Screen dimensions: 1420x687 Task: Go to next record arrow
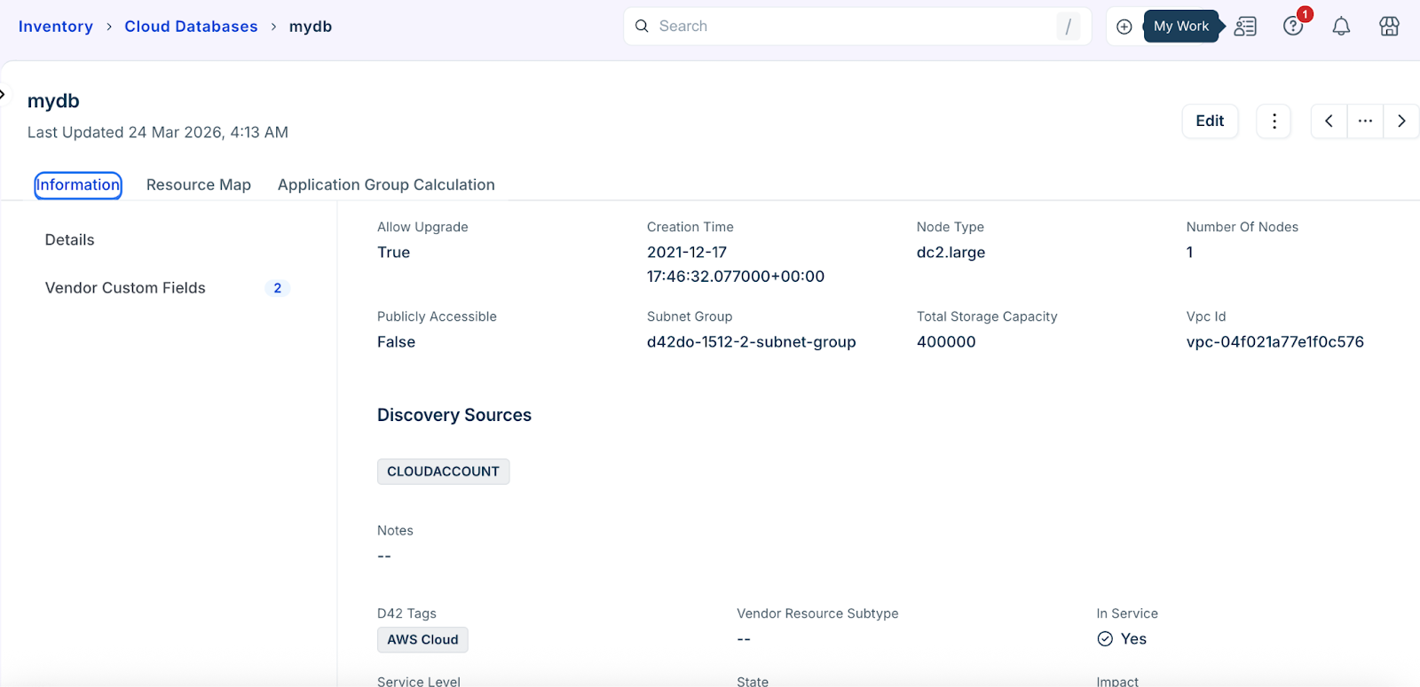(1401, 121)
